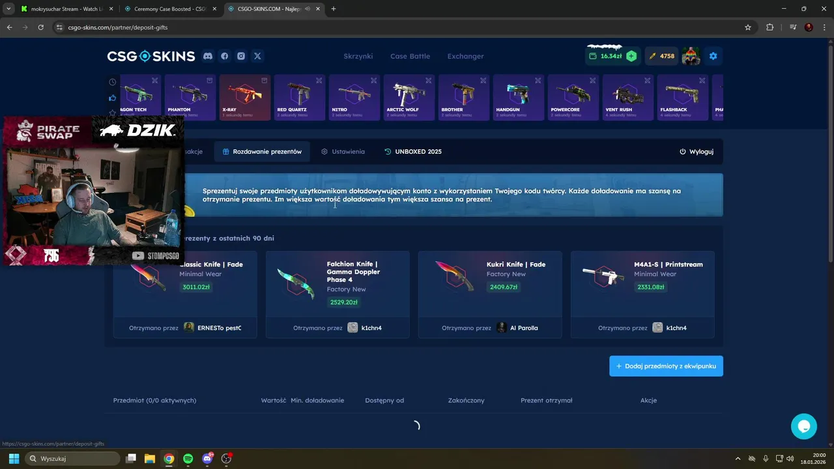Click the X-RAY live drop card
This screenshot has width=834, height=469.
245,98
